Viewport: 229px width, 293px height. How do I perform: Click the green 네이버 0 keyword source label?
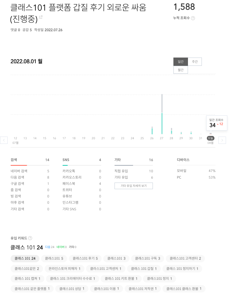(x=62, y=247)
